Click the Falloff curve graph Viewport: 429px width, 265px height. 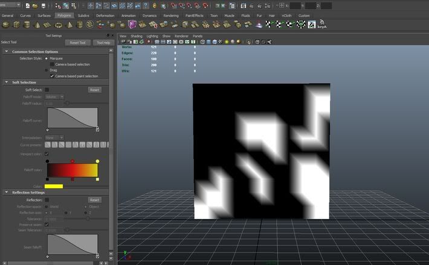[x=72, y=119]
